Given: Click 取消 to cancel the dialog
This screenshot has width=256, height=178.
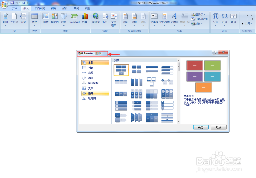Looking at the screenshot, I should pos(219,127).
